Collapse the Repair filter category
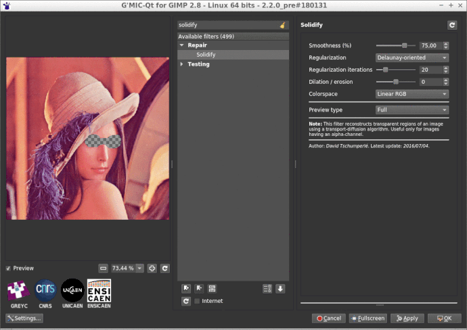Viewport: 467px width, 330px height. [181, 45]
